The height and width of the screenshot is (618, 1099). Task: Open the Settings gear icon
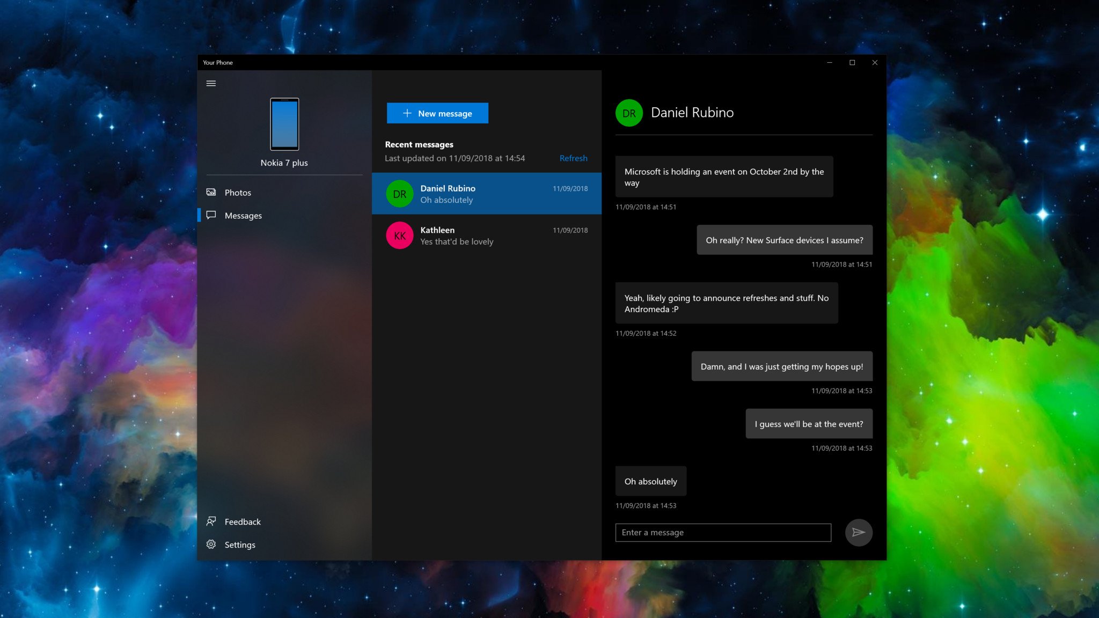[x=211, y=543]
